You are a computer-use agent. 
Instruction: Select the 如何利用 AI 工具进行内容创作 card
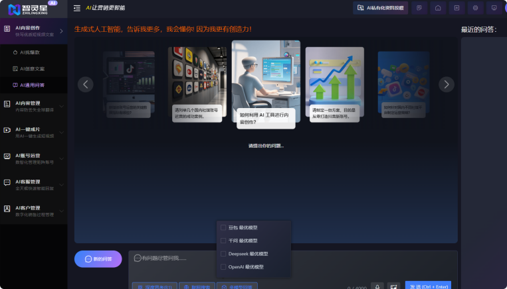pos(266,84)
